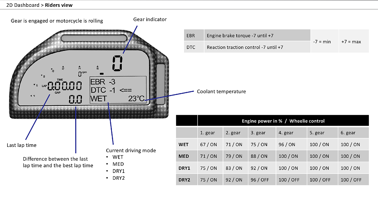The width and height of the screenshot is (378, 197).
Task: Click the GAP value 0.0 on display
Action: 75,99
